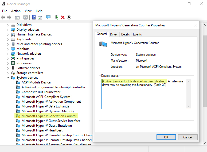
Task: Expand the Display adapters node
Action: [x=8, y=30]
